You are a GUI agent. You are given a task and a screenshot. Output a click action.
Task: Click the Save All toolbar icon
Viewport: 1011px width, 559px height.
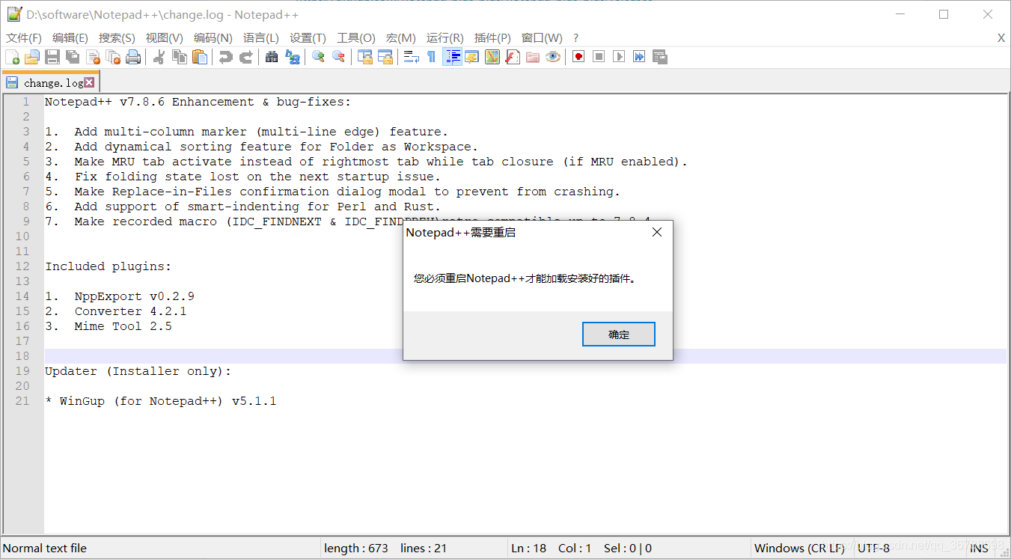[x=73, y=57]
